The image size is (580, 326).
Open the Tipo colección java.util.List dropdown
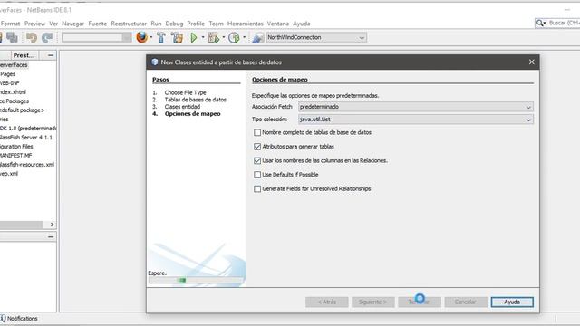[416, 120]
